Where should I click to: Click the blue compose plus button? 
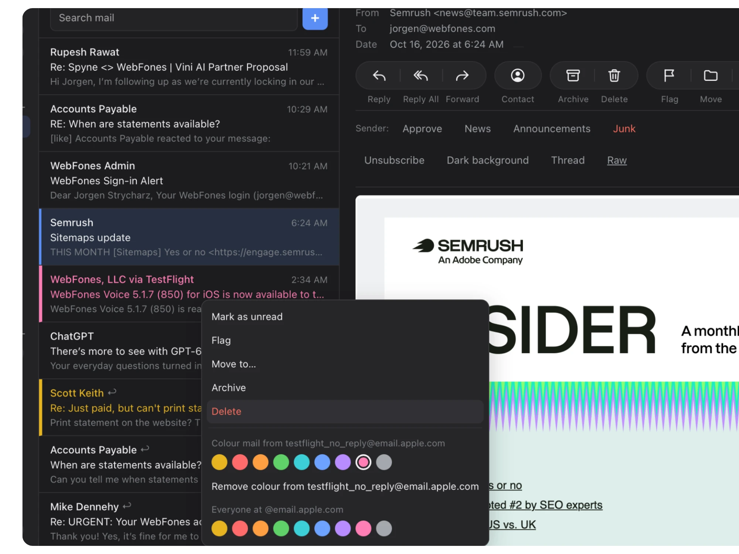coord(315,18)
